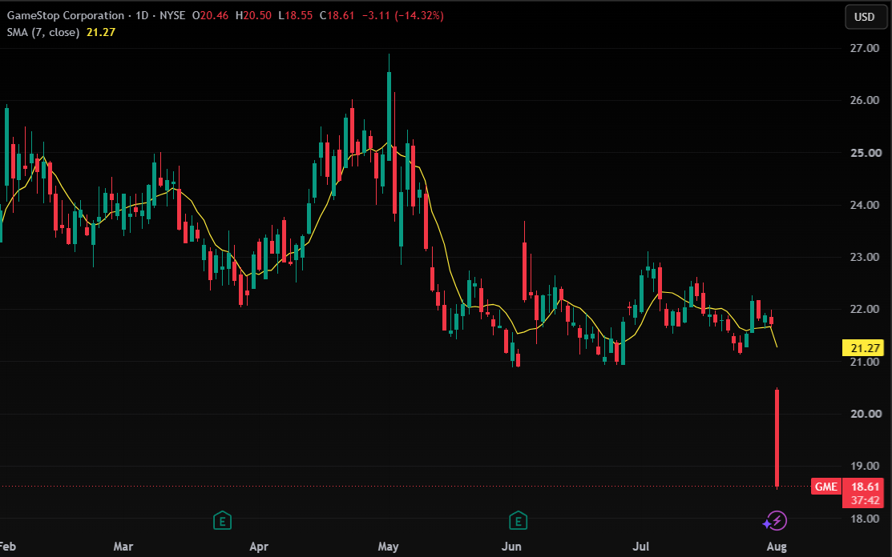Viewport: 892px width, 557px height.
Task: Click the 24.00 price axis label
Action: tap(864, 205)
